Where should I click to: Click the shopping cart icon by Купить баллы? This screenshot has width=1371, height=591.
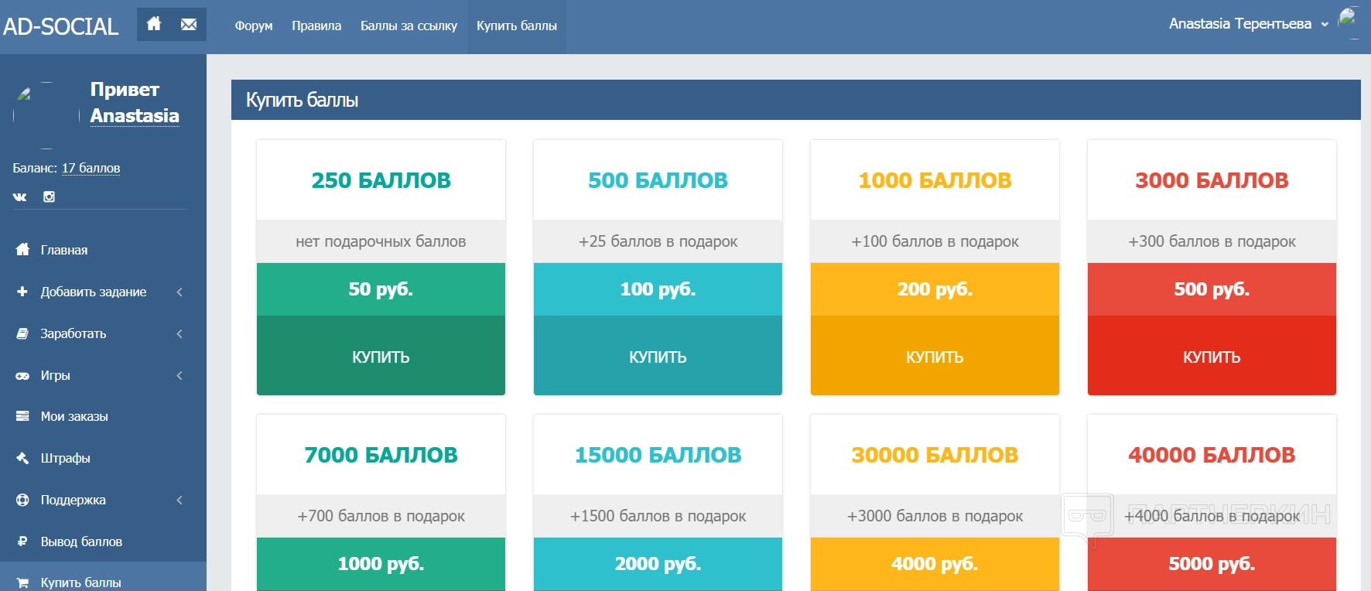[x=22, y=582]
